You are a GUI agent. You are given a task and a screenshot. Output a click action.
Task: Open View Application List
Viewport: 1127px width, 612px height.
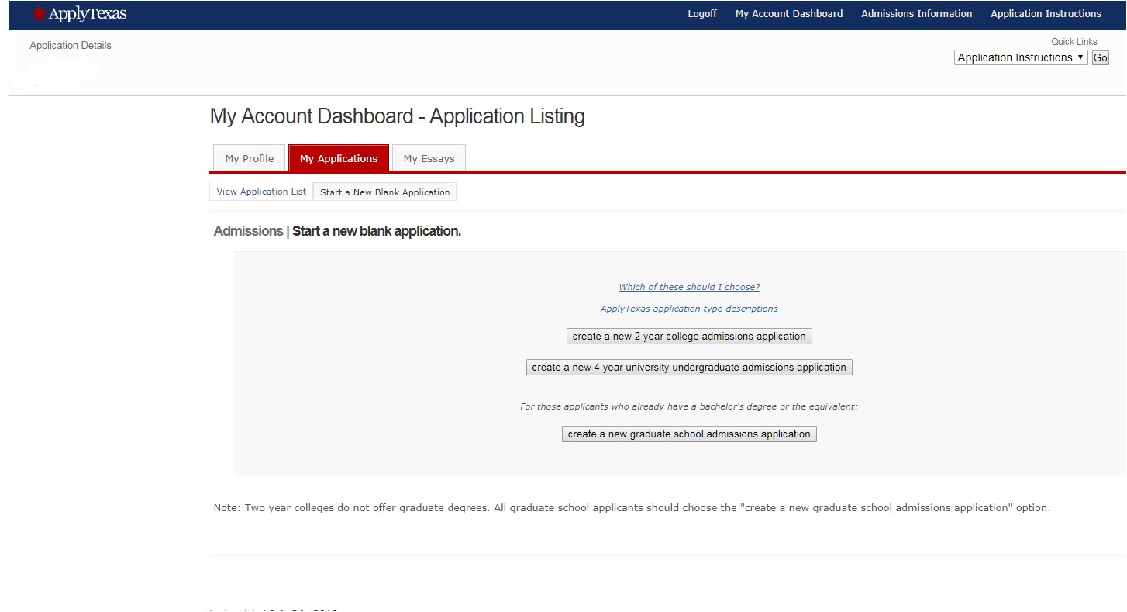coord(260,191)
